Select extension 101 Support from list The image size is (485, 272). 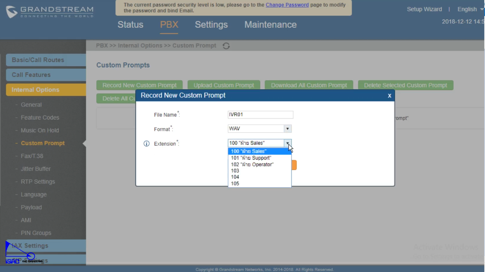251,158
